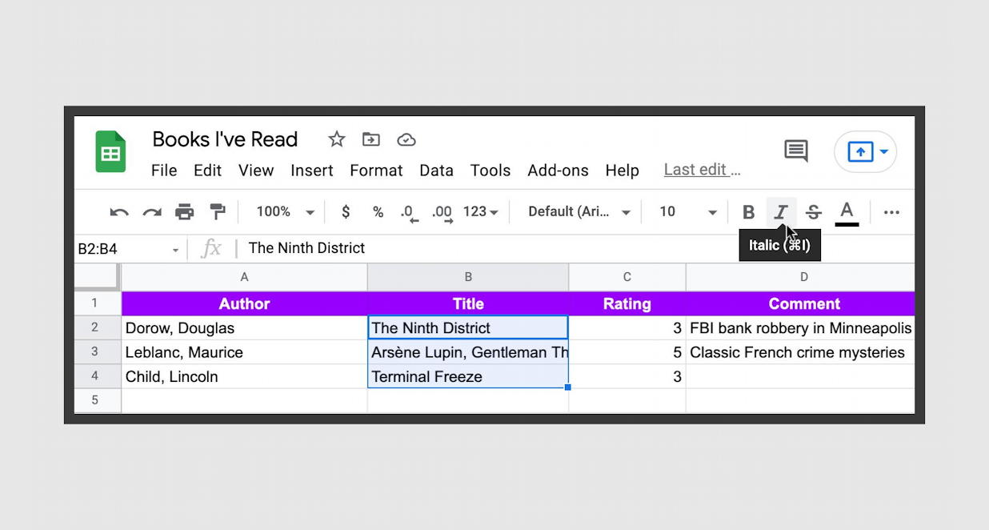Apply bold formatting from the toolbar
The width and height of the screenshot is (989, 530).
click(748, 211)
